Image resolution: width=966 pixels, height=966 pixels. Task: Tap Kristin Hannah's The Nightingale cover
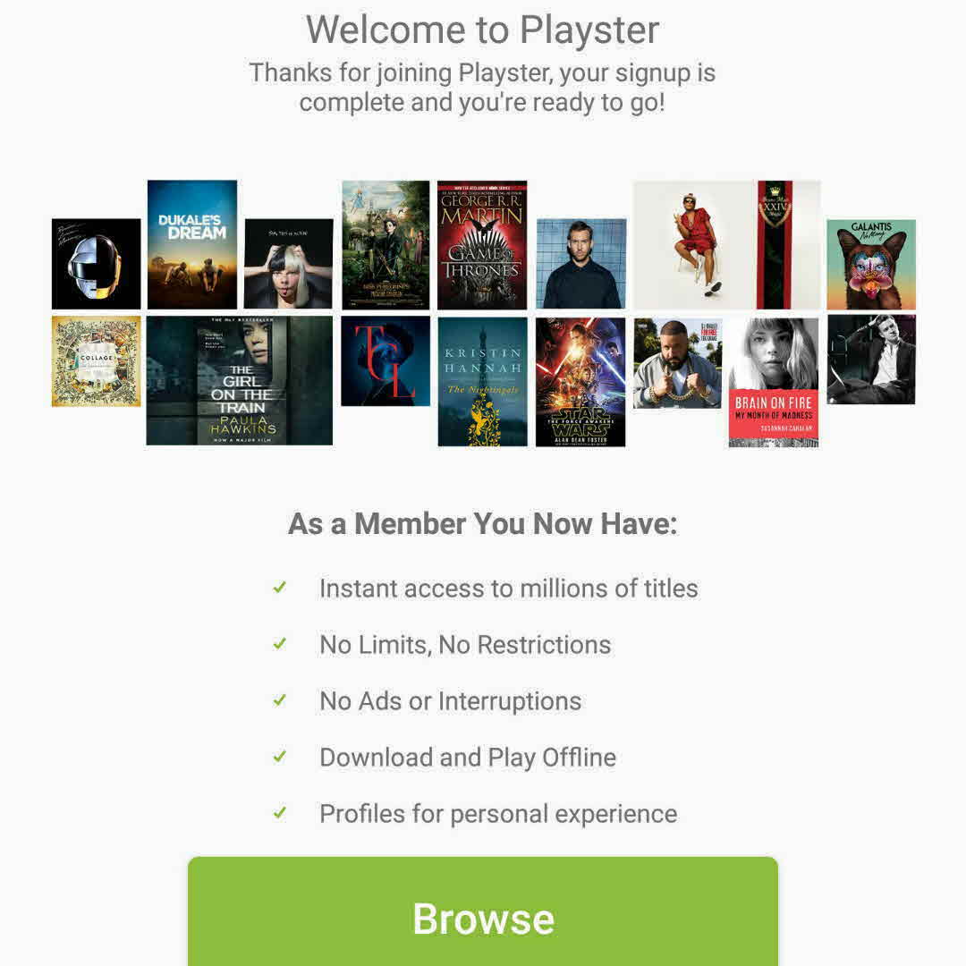click(x=482, y=382)
